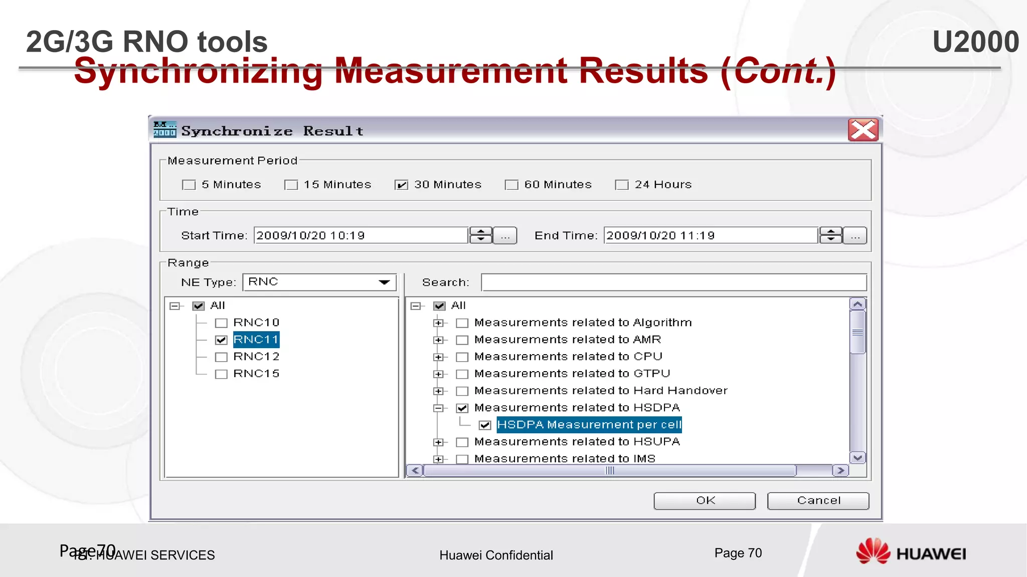Select HSDPA Measurement per cell row

click(x=589, y=425)
